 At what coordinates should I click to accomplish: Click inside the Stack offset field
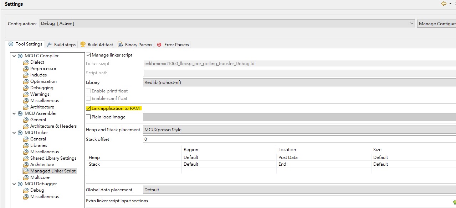[214, 139]
